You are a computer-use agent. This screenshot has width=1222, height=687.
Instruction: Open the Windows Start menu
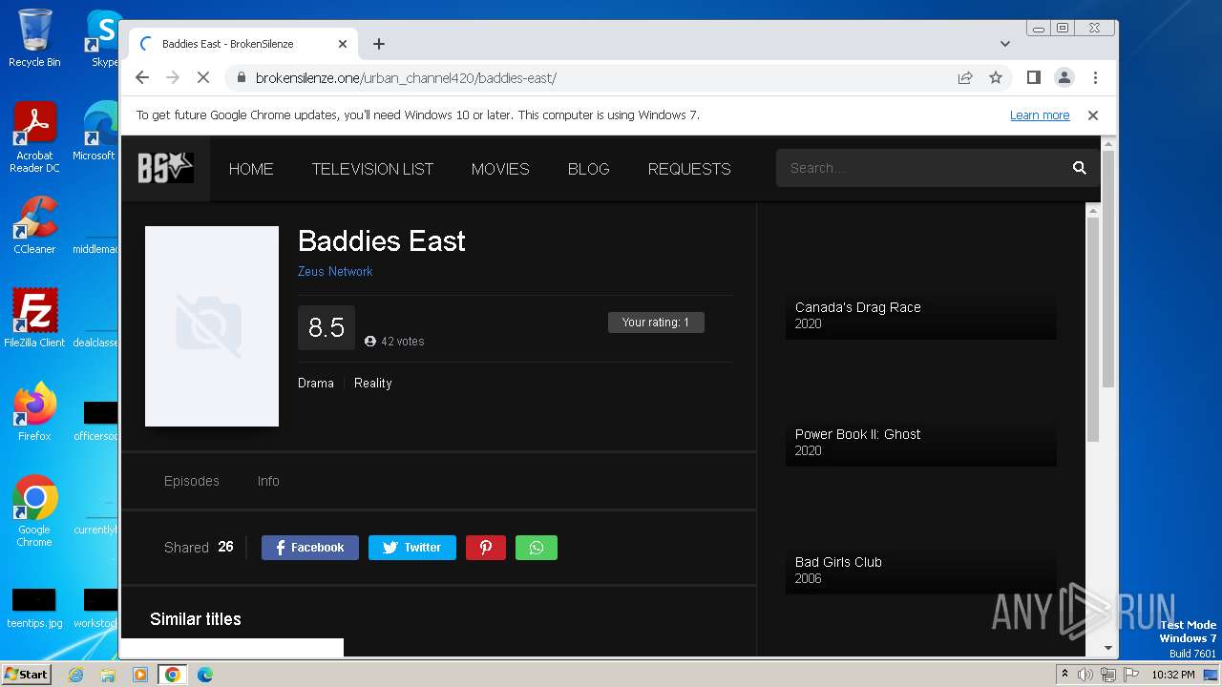pos(26,674)
